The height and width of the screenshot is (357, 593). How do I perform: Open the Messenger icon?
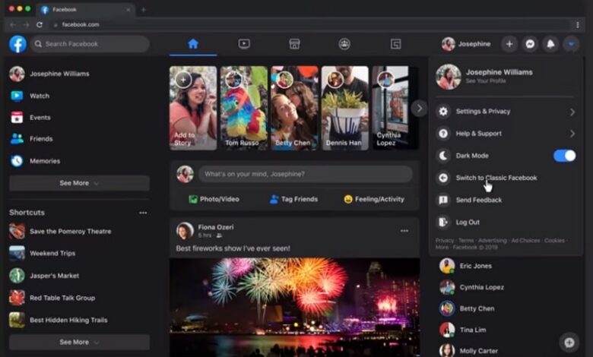coord(530,44)
